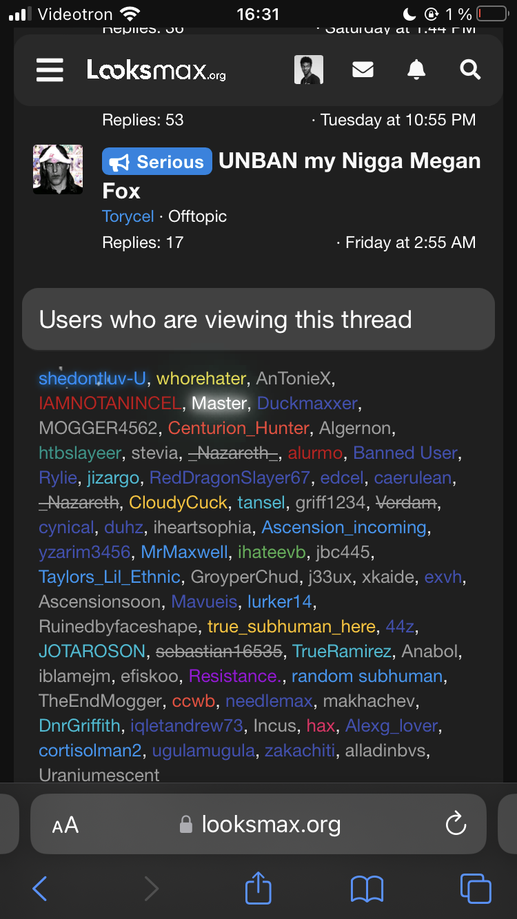Open the Offtopic forum link

pyautogui.click(x=197, y=216)
